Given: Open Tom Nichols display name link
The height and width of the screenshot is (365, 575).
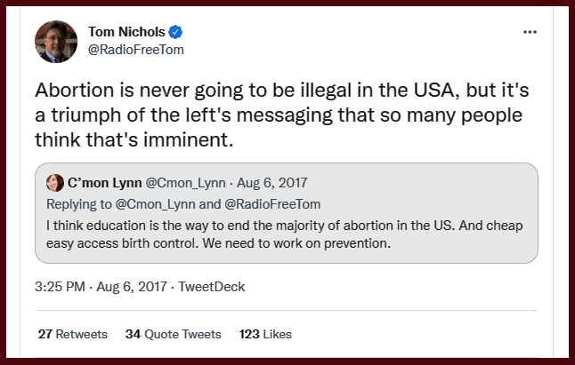Looking at the screenshot, I should (127, 32).
